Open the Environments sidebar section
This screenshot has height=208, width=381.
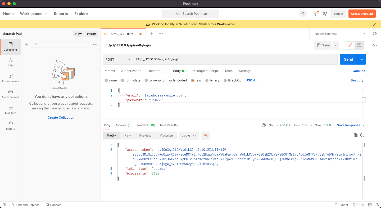click(x=11, y=78)
